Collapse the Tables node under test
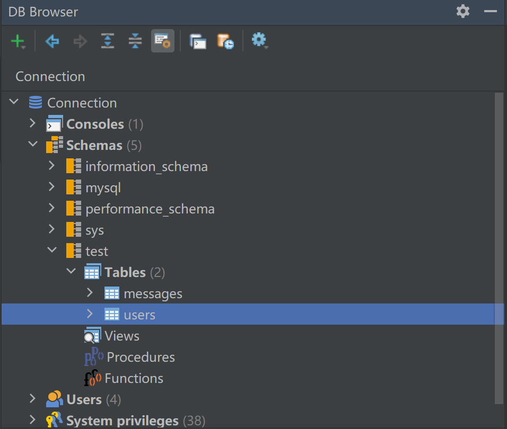The image size is (507, 429). point(71,271)
